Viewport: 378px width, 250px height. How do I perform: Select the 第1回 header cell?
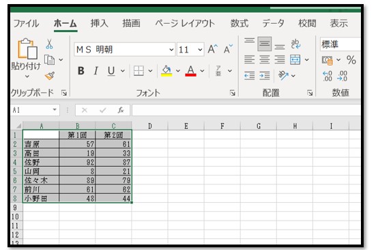tap(77, 135)
